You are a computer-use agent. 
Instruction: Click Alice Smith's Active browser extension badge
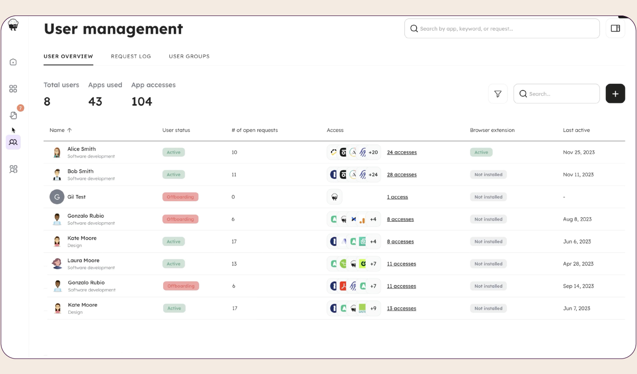pos(481,152)
